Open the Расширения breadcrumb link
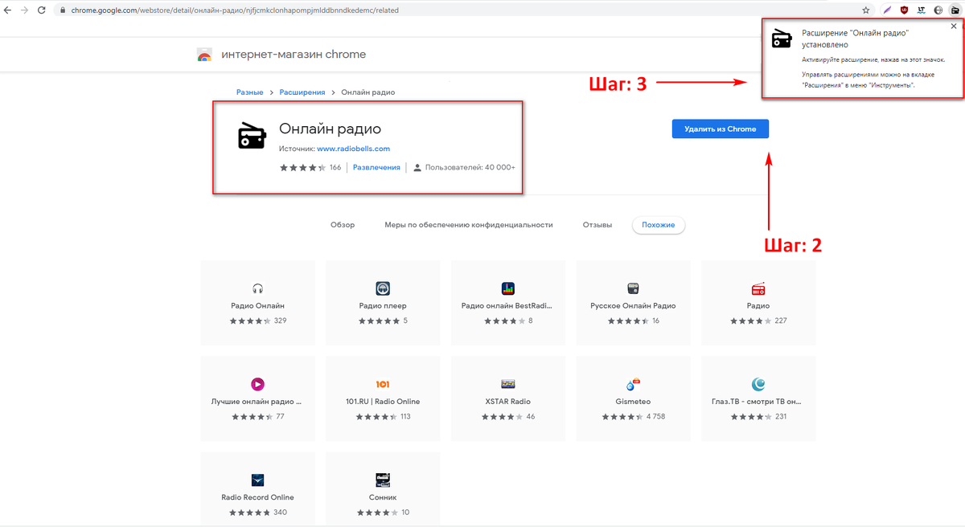This screenshot has width=965, height=527. 302,92
